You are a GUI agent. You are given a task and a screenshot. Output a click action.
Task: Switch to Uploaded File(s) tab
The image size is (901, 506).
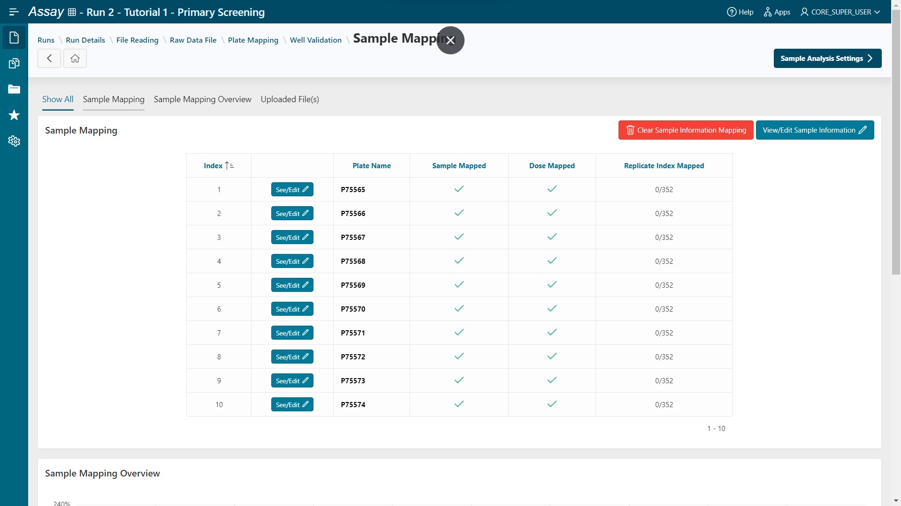click(x=290, y=99)
